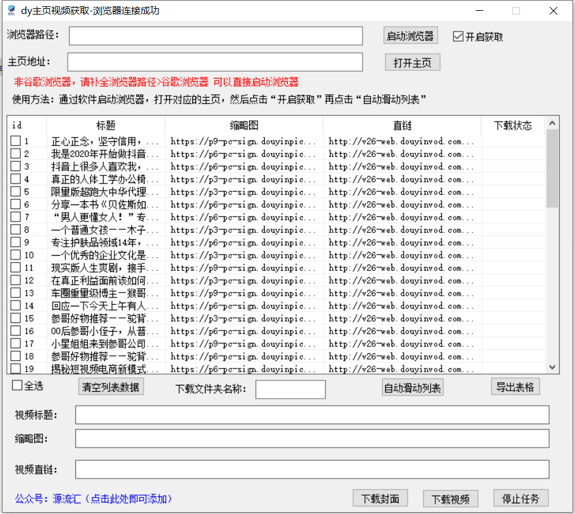The width and height of the screenshot is (575, 514).
Task: Clear list with 清空列表数据 button
Action: tap(111, 387)
